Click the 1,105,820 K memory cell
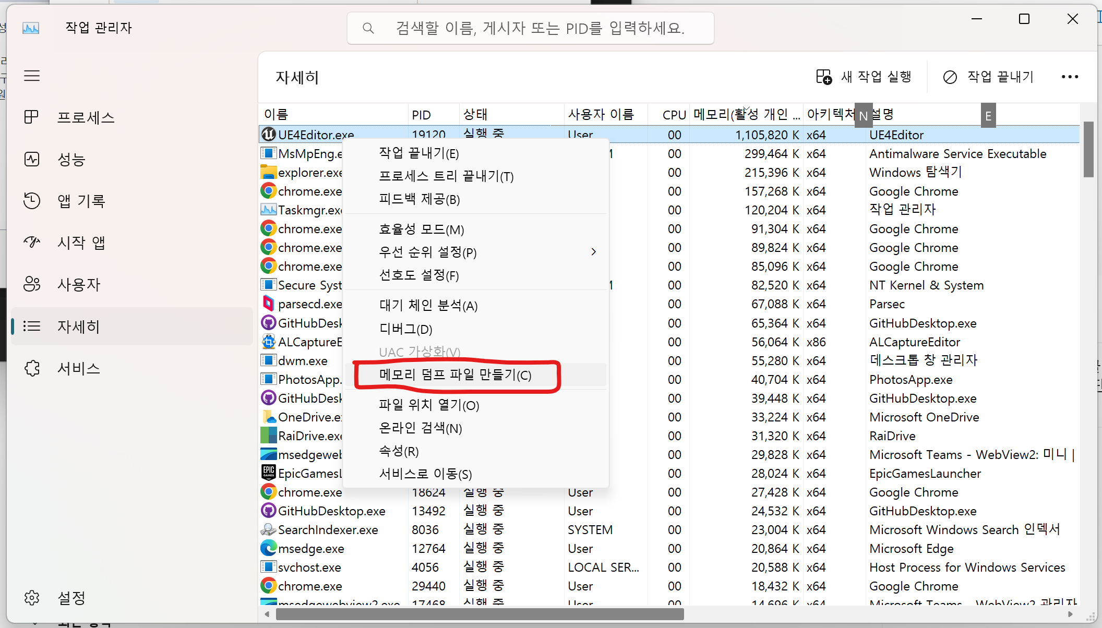Image resolution: width=1102 pixels, height=628 pixels. [x=767, y=135]
